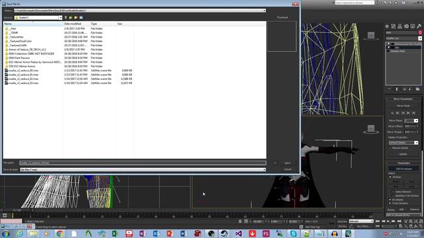Open the Motion command panel tab
Viewport: 424px width, 238px height.
(x=406, y=26)
